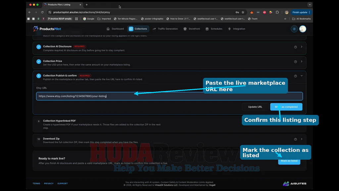This screenshot has height=191, width=339.
Task: Expand Collection AI Disclosure chevron
Action: tap(302, 47)
